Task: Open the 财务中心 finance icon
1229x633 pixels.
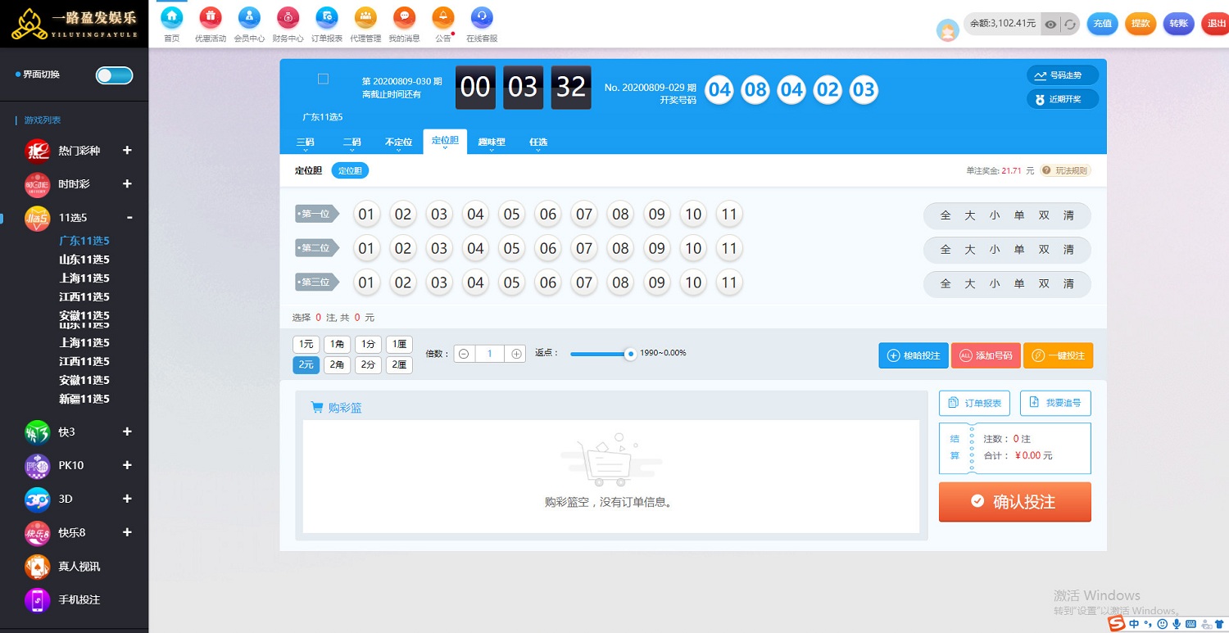Action: tap(288, 16)
